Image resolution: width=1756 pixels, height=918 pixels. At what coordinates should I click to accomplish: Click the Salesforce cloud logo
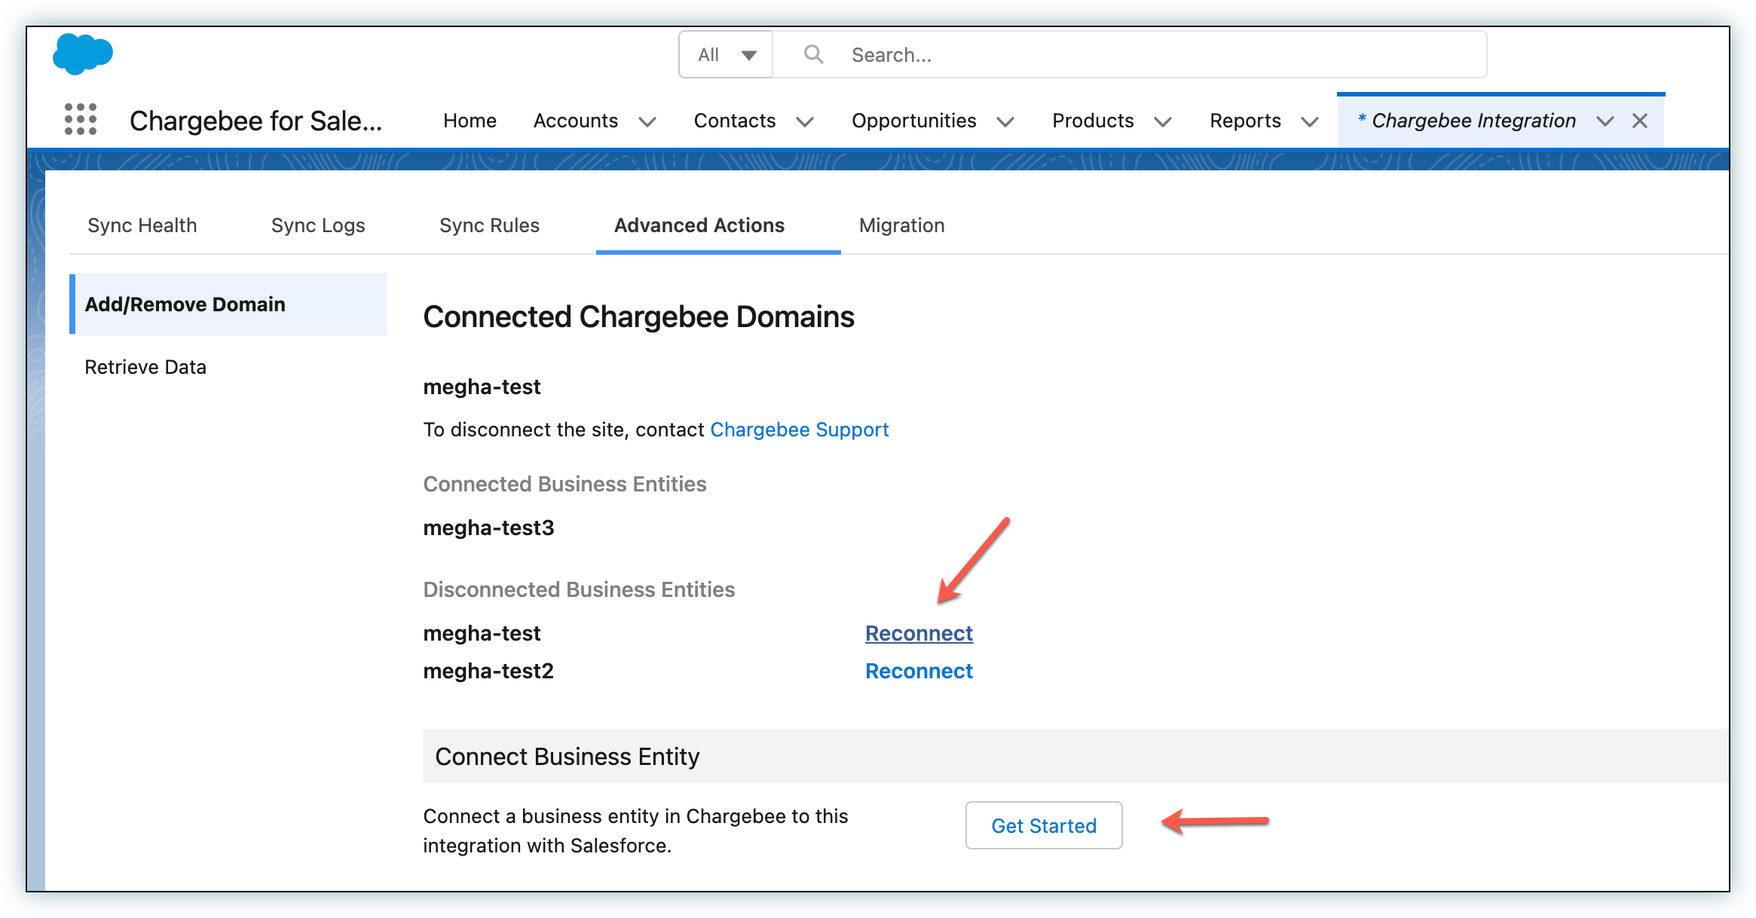click(x=82, y=54)
